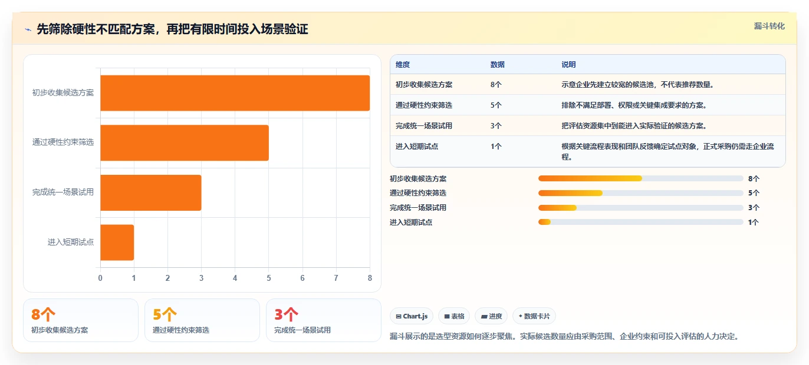Viewport: 809px width, 365px height.
Task: Click the 通过硬性约束筛选 progress bar
Action: (x=641, y=193)
